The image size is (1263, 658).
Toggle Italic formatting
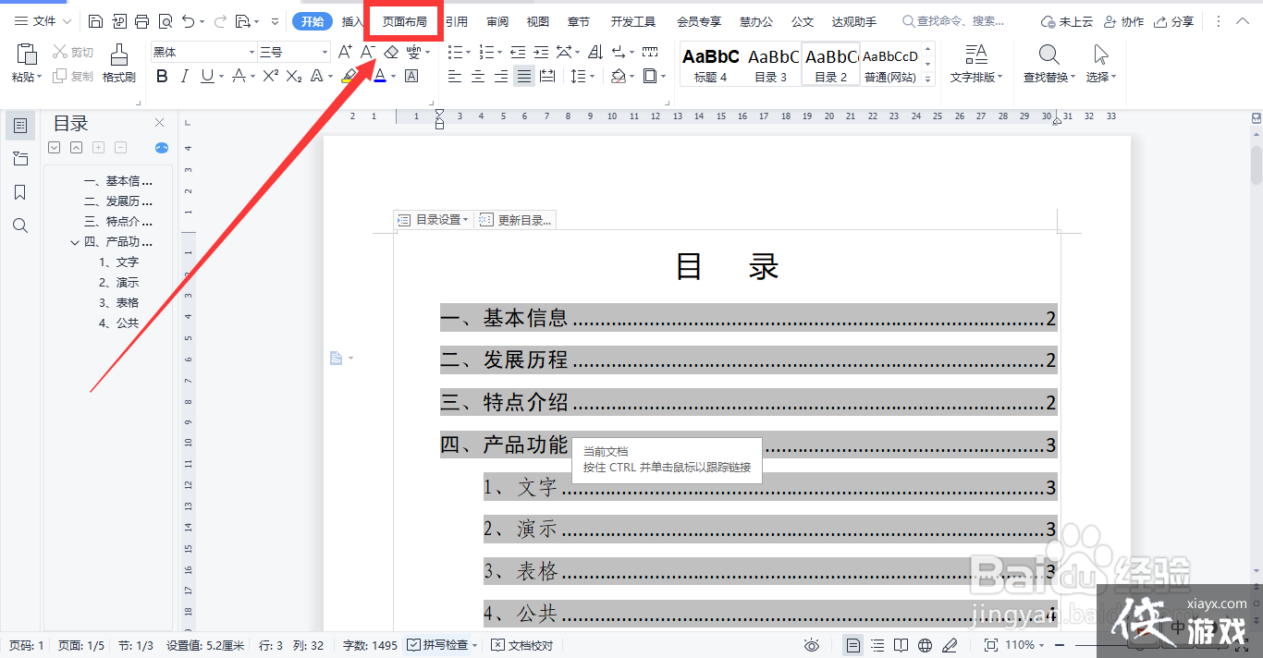(x=185, y=76)
